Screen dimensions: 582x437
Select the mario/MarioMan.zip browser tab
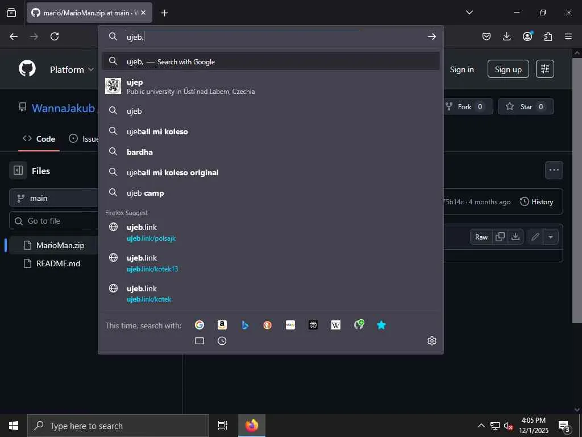[x=89, y=13]
